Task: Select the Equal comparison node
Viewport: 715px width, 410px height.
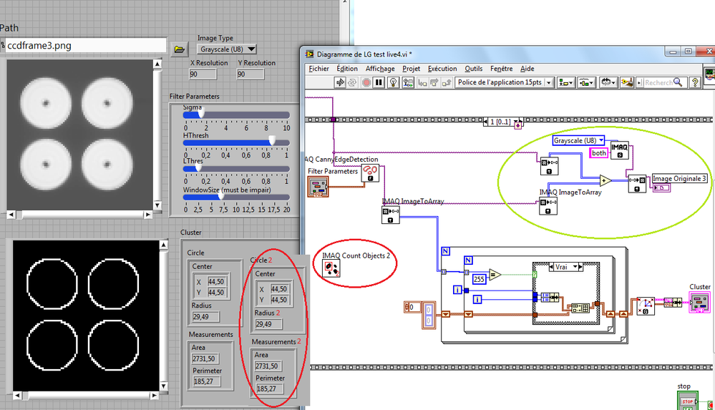Action: point(495,275)
